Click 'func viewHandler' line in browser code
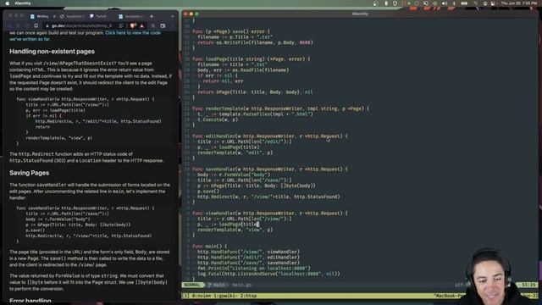This screenshot has width=542, height=305. coord(86,99)
